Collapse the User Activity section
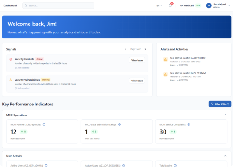Viewport: 233px width, 167px height. coord(225,156)
